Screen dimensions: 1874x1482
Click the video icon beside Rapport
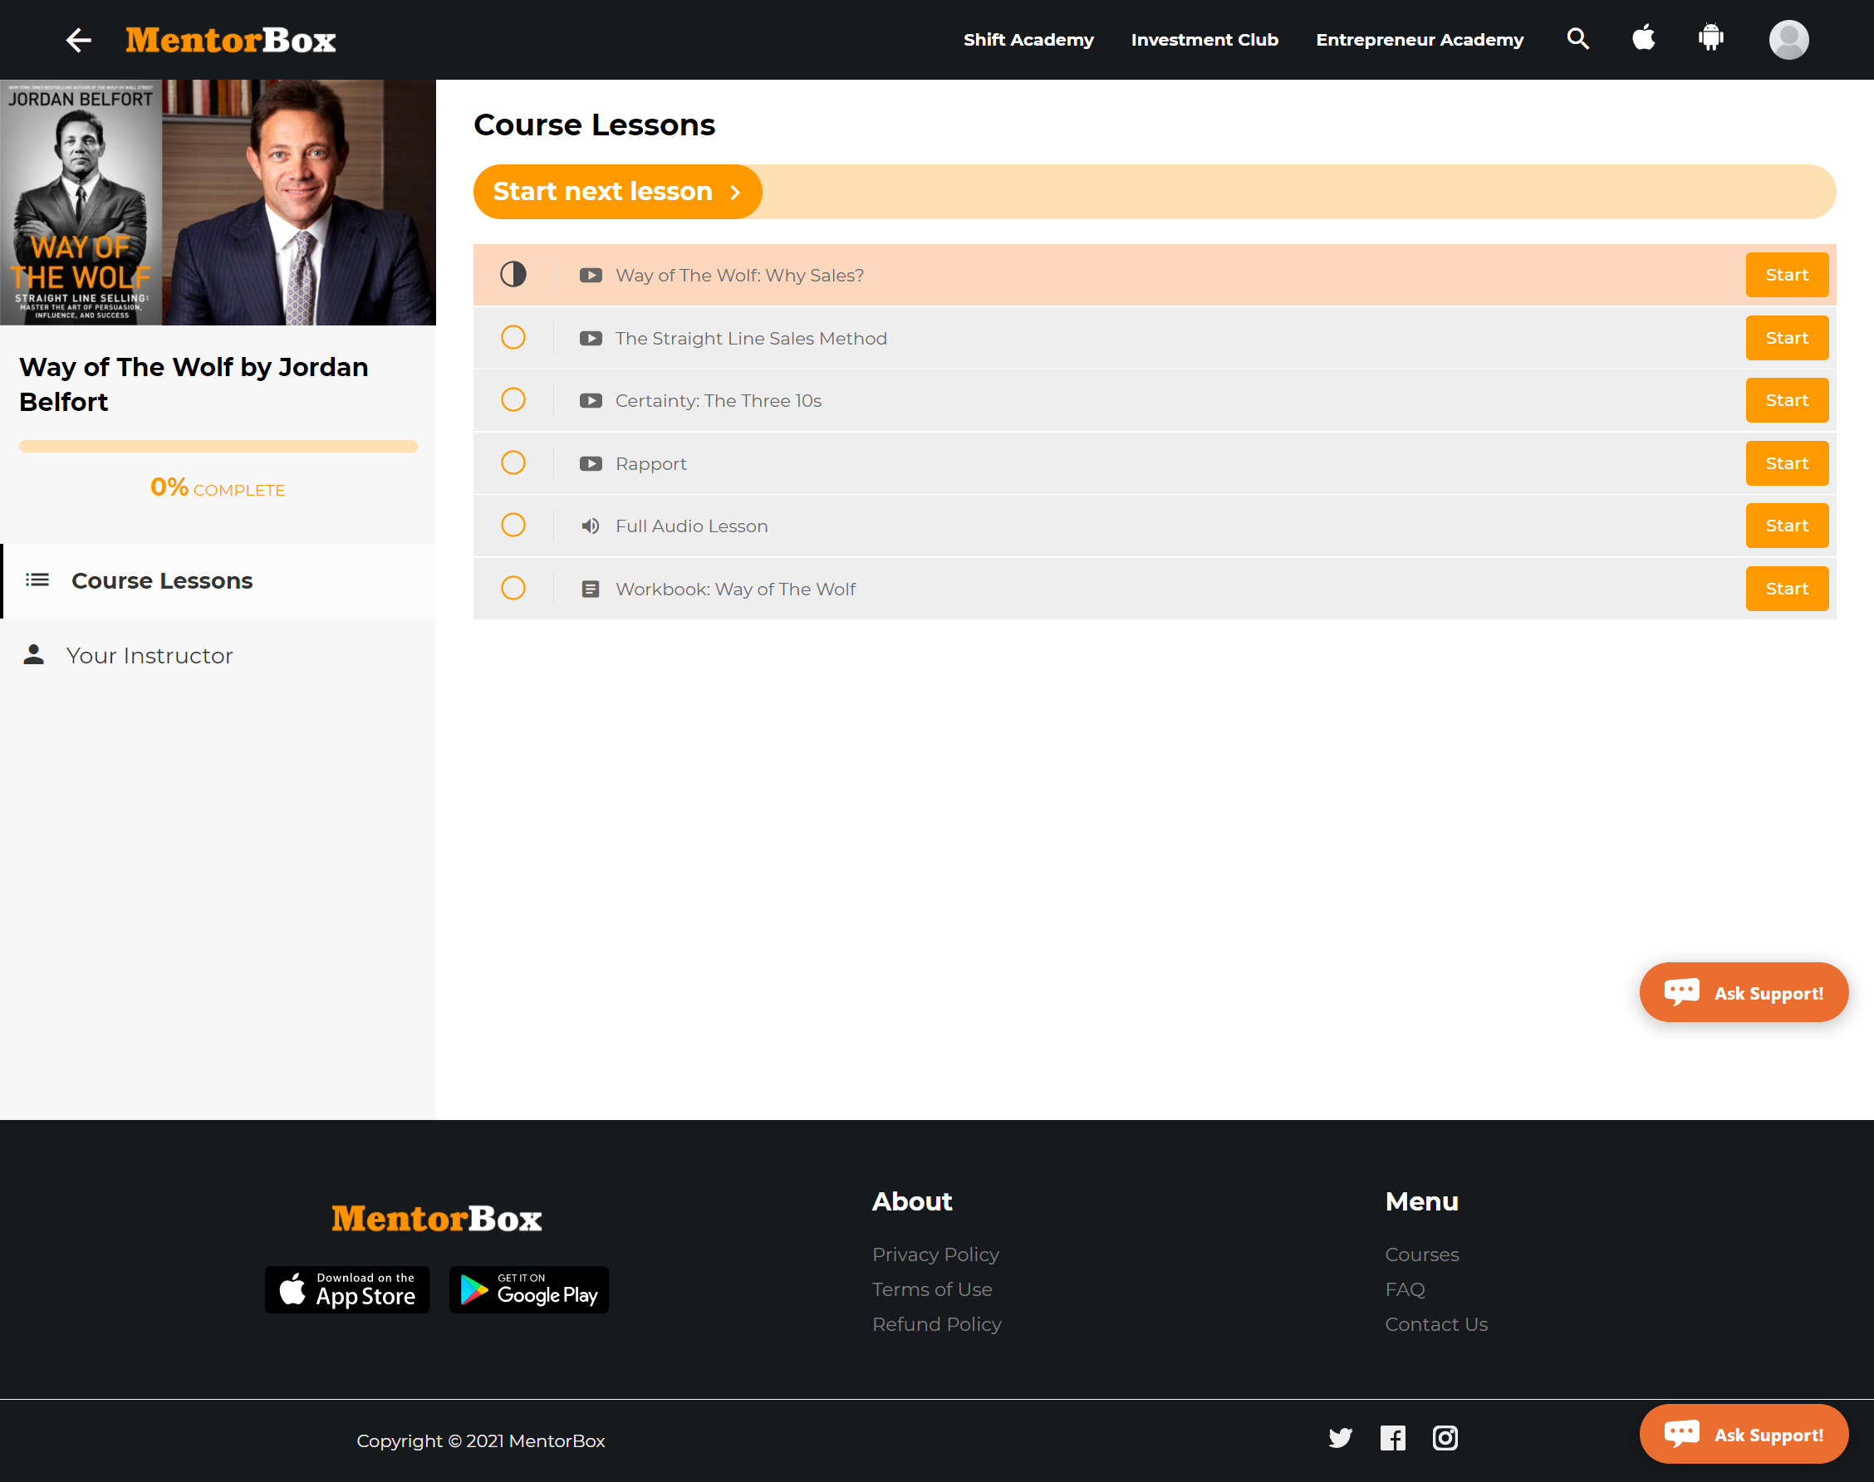(x=591, y=463)
